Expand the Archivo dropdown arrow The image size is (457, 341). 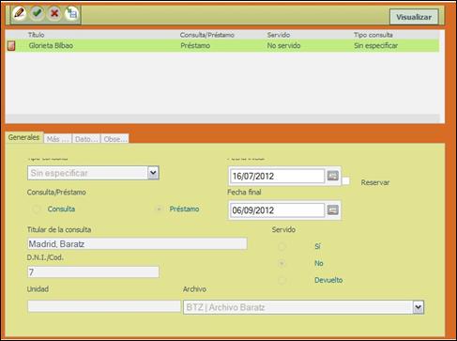(419, 307)
